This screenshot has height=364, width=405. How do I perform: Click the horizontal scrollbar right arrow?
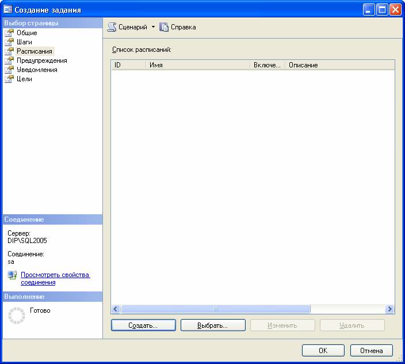point(390,309)
